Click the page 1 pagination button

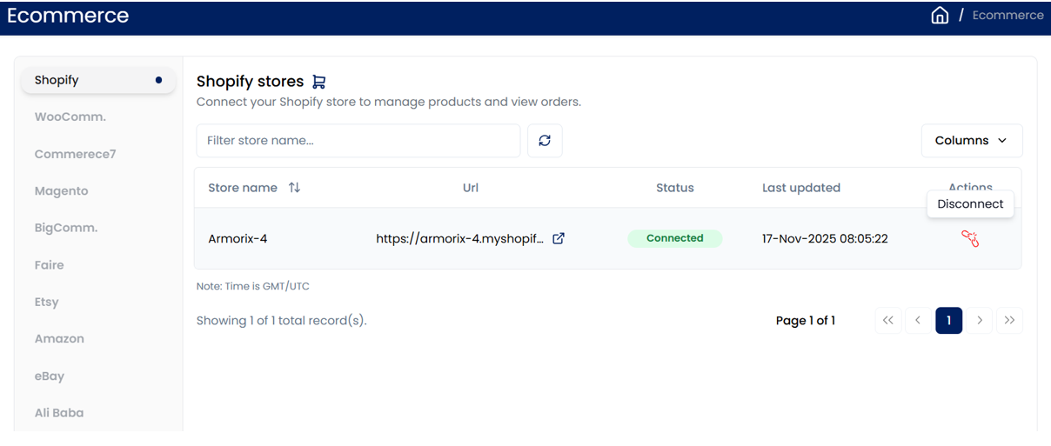click(x=948, y=321)
